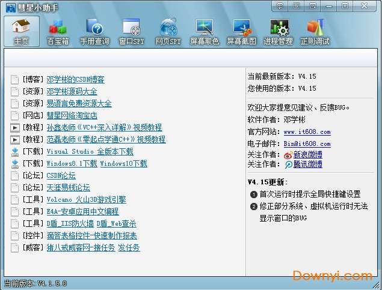Click the 慧星小助手 app logo icon
The height and width of the screenshot is (290, 382).
(10, 8)
